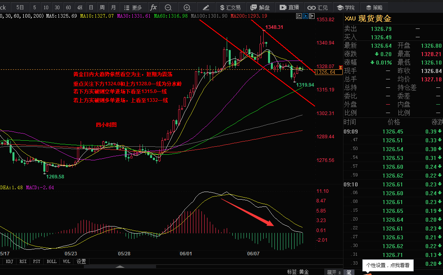Click the XAU 现货黄金 title

[x=368, y=18]
